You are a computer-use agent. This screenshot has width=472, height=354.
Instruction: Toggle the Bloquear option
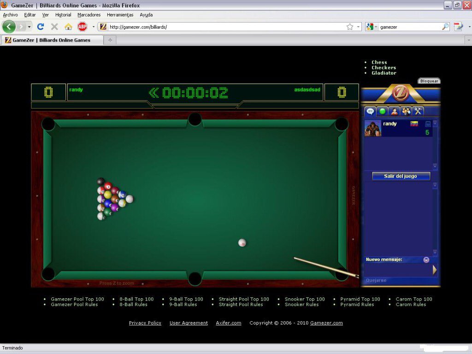pyautogui.click(x=429, y=81)
